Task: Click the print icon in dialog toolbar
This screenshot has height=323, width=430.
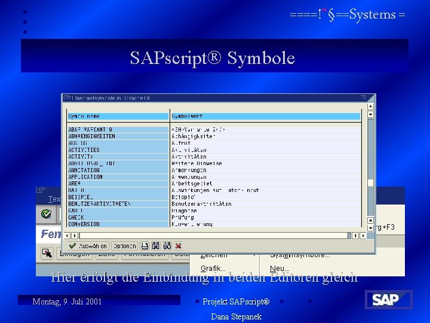Action: pos(145,246)
